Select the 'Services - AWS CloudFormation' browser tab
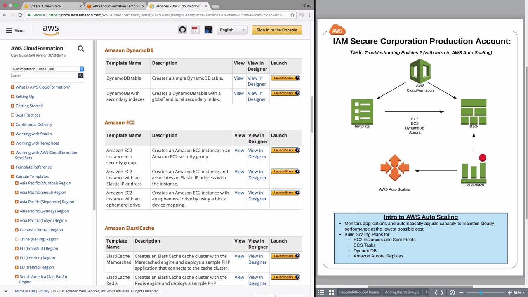 pyautogui.click(x=178, y=6)
